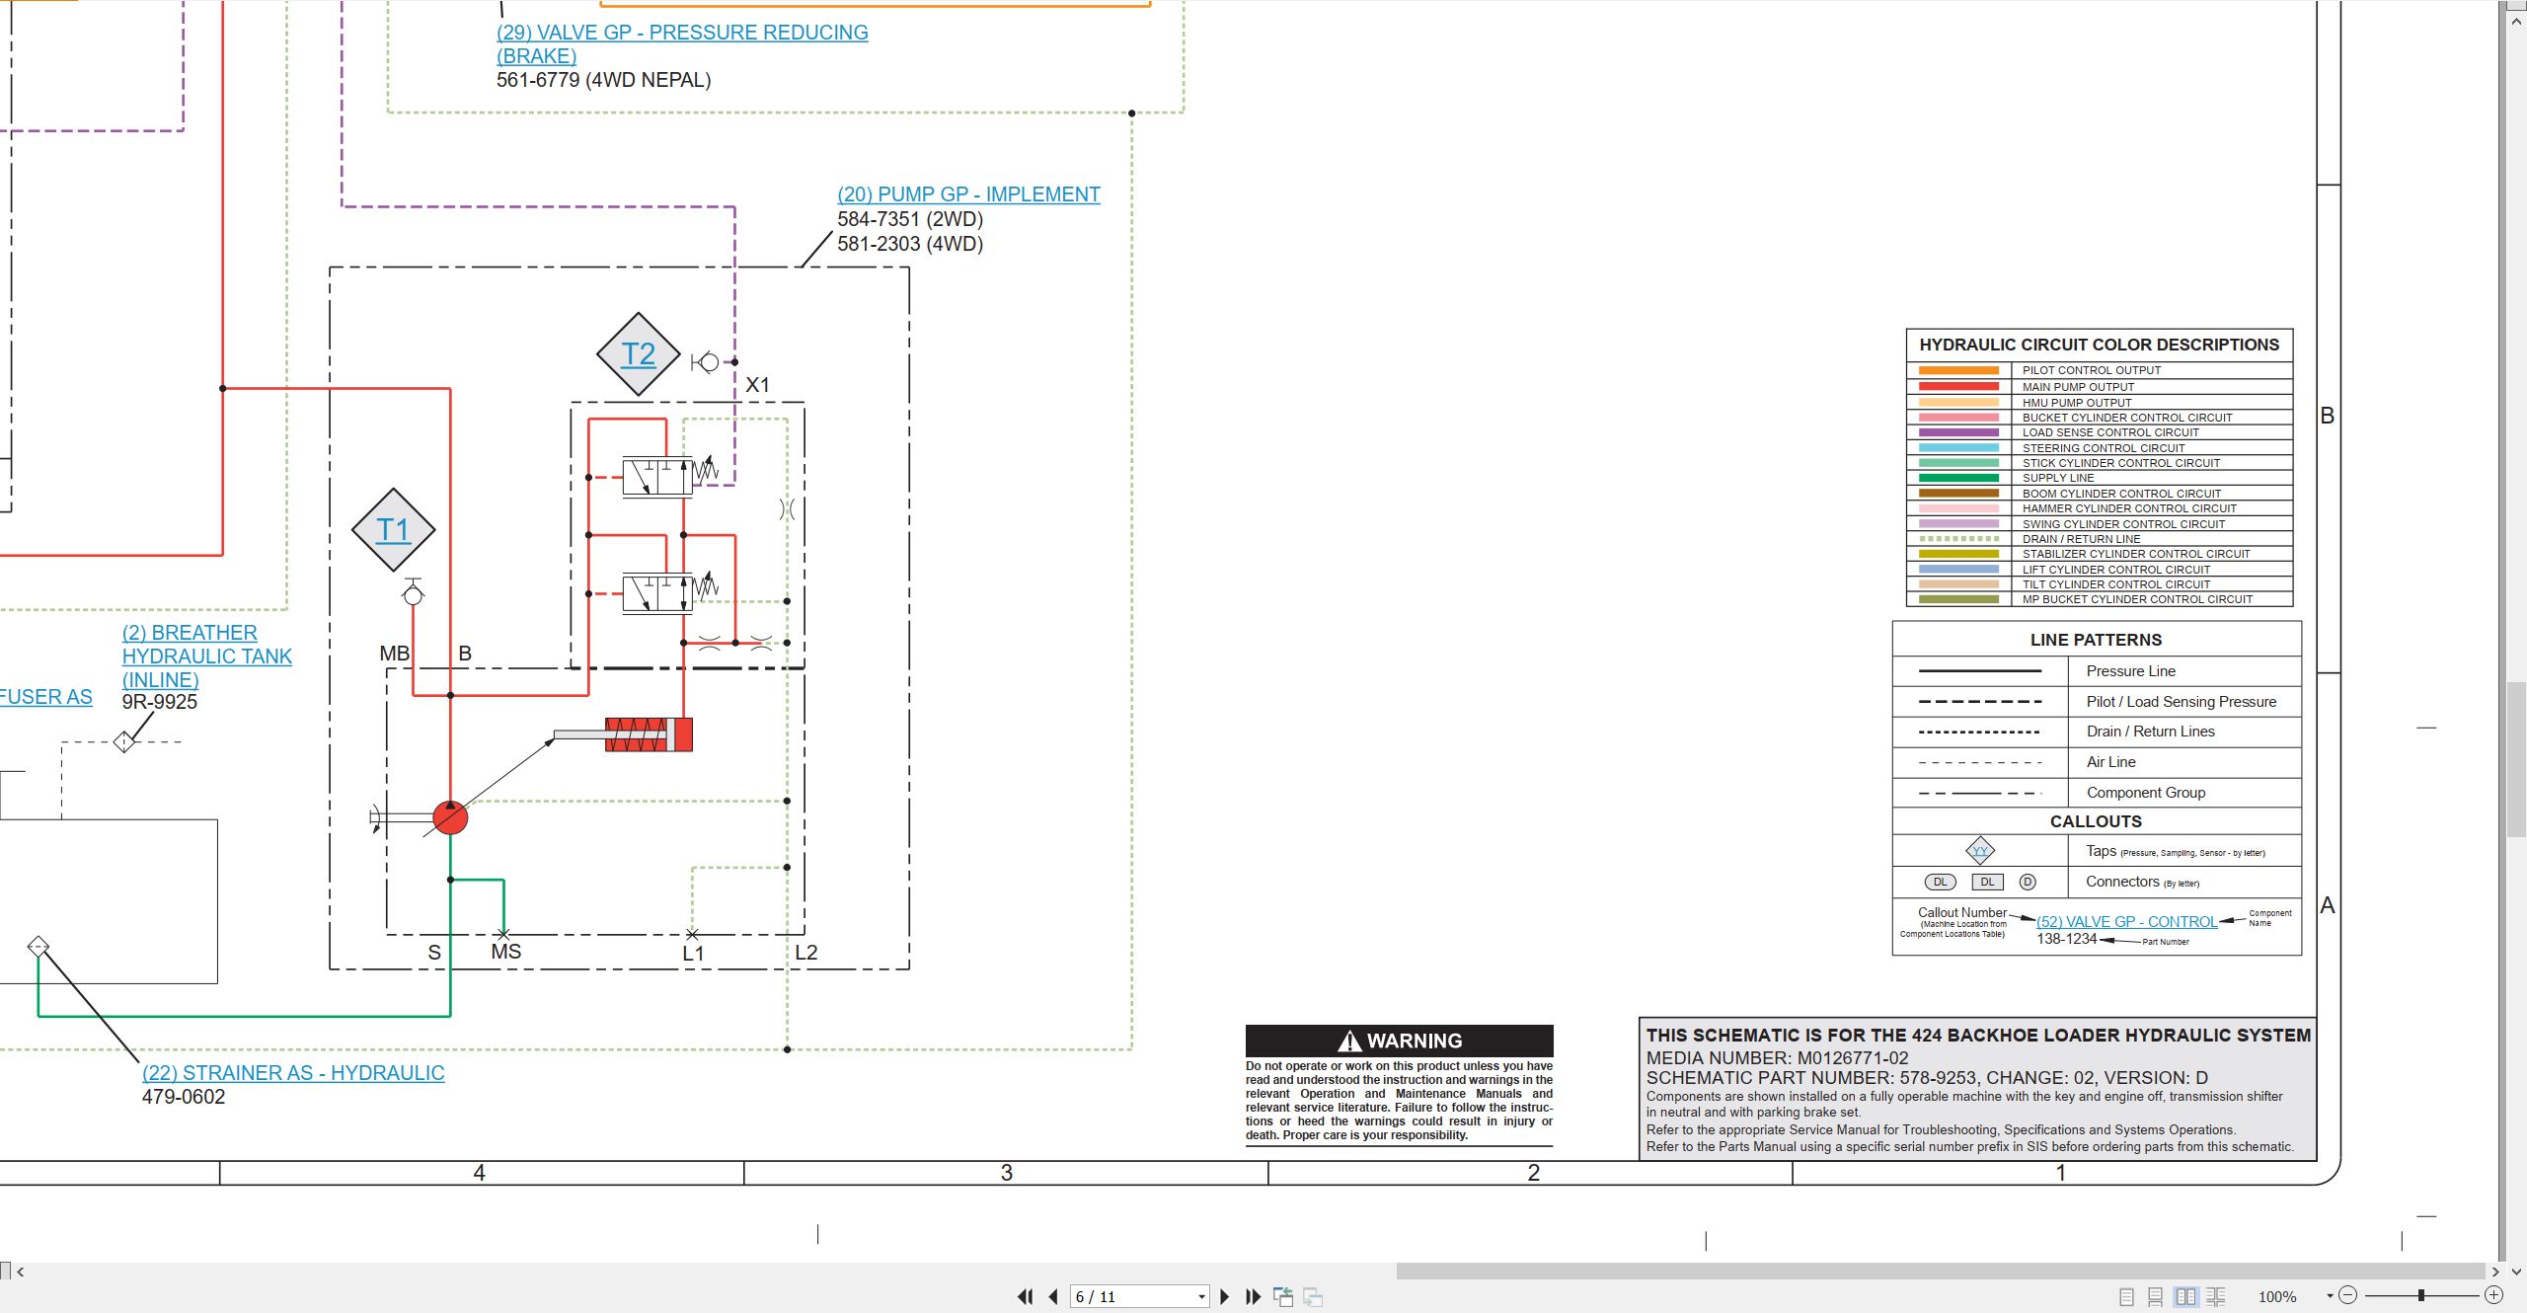Click the scroll right arrow

point(2495,1272)
